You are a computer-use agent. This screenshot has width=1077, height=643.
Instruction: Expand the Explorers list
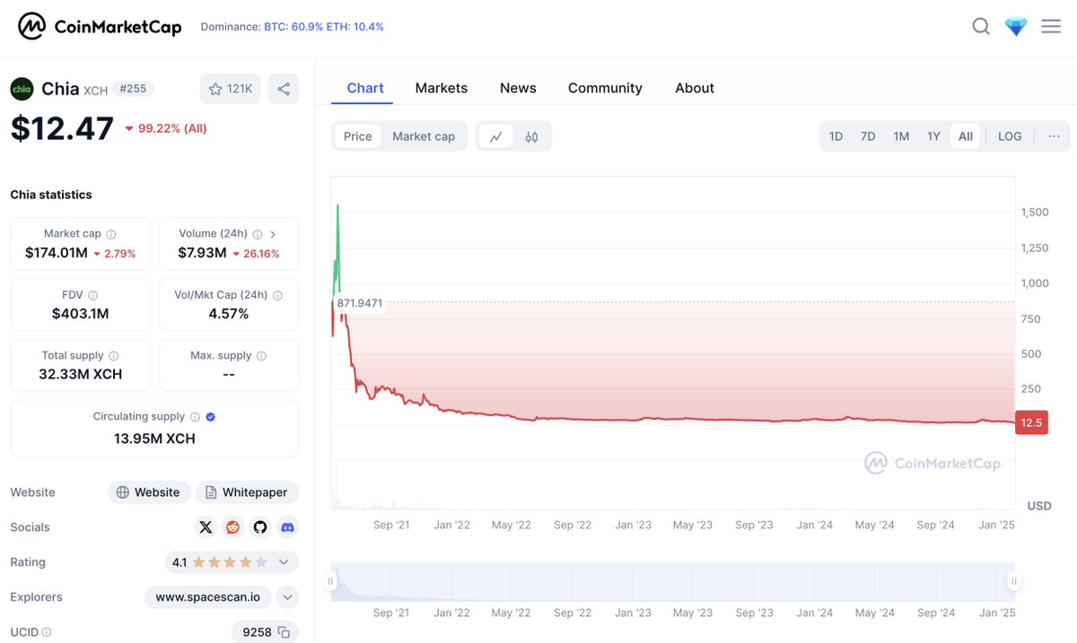287,596
